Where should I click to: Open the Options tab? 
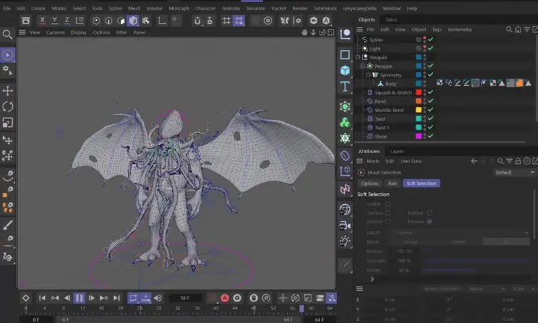click(369, 183)
